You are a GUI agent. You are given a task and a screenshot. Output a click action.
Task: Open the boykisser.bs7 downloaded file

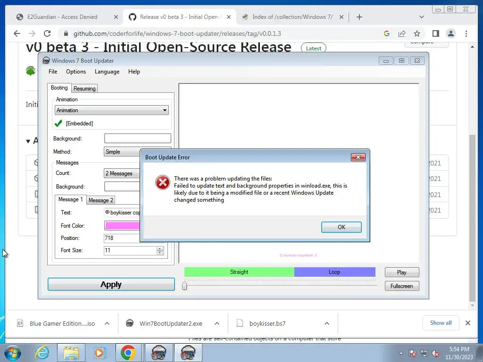pos(267,323)
